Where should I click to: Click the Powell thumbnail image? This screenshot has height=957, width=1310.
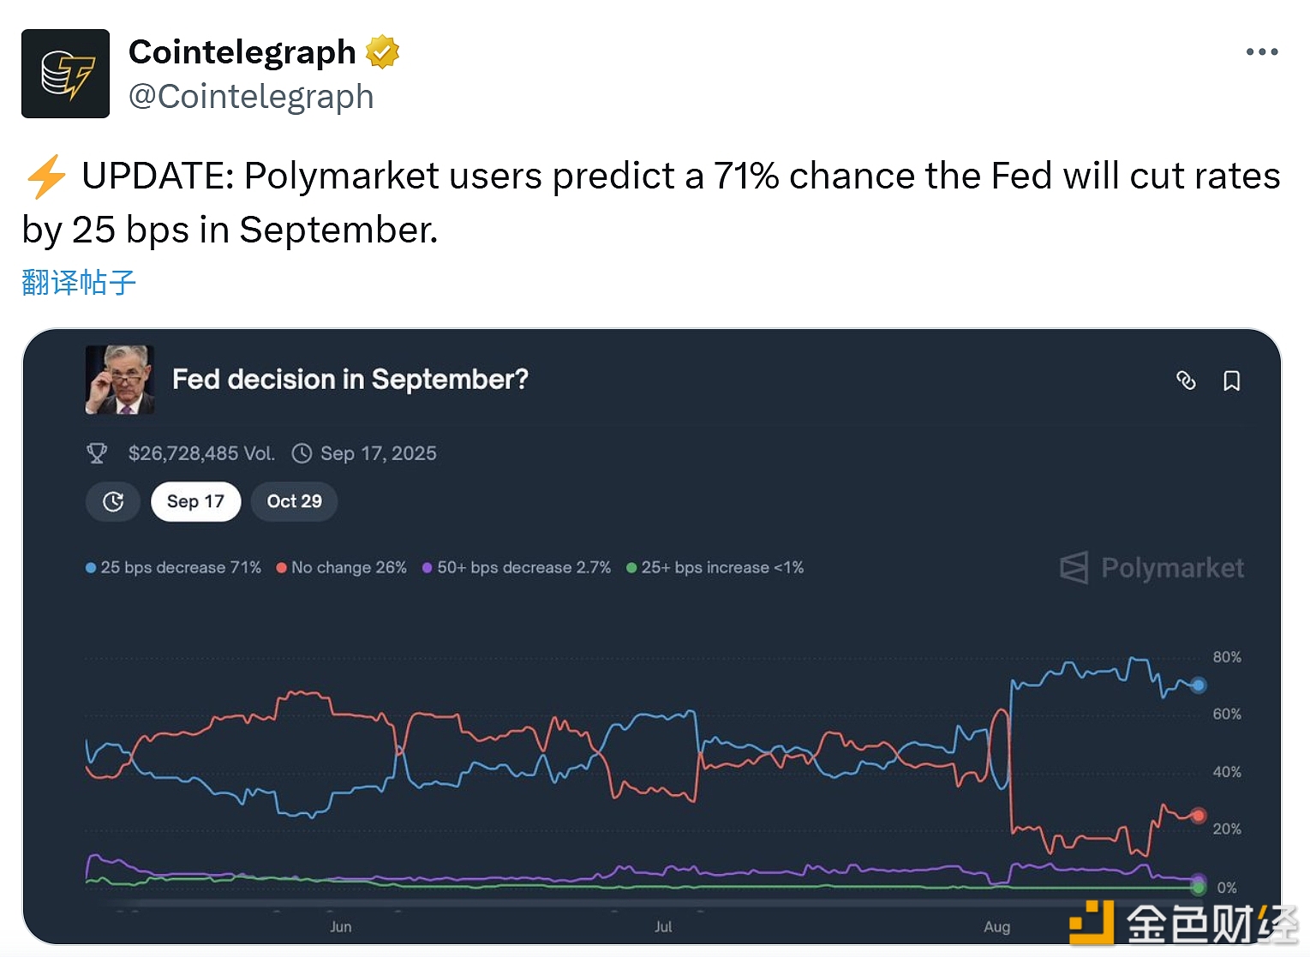click(120, 380)
